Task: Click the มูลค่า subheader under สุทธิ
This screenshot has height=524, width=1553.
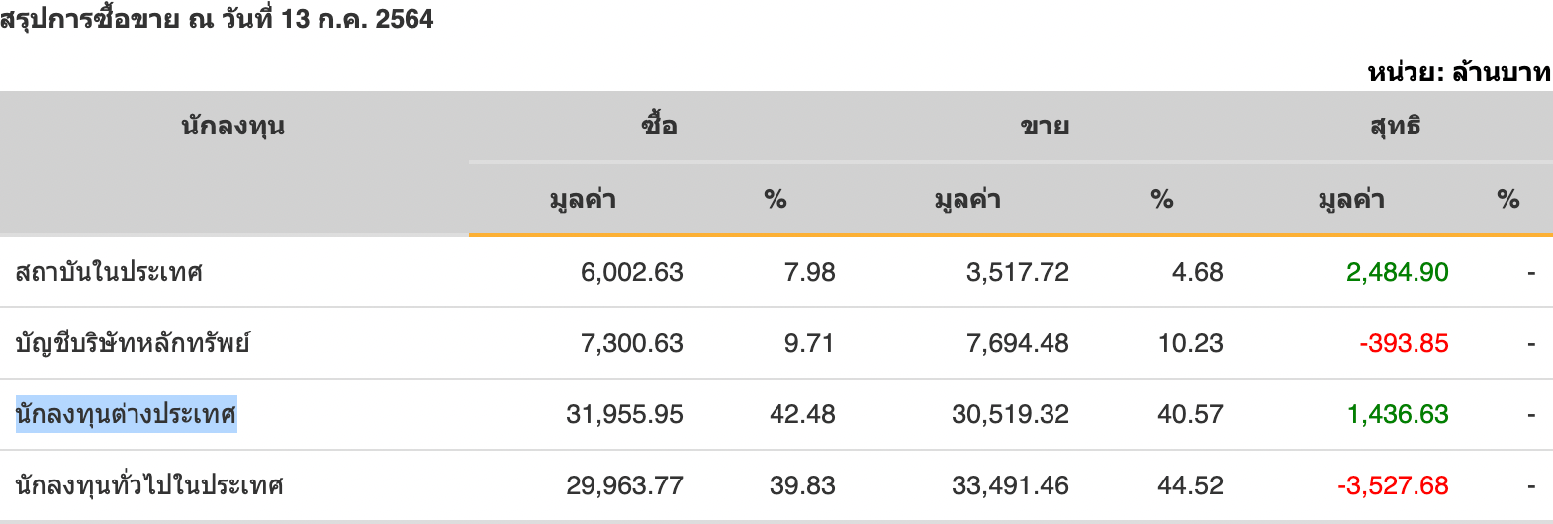Action: [x=1351, y=200]
